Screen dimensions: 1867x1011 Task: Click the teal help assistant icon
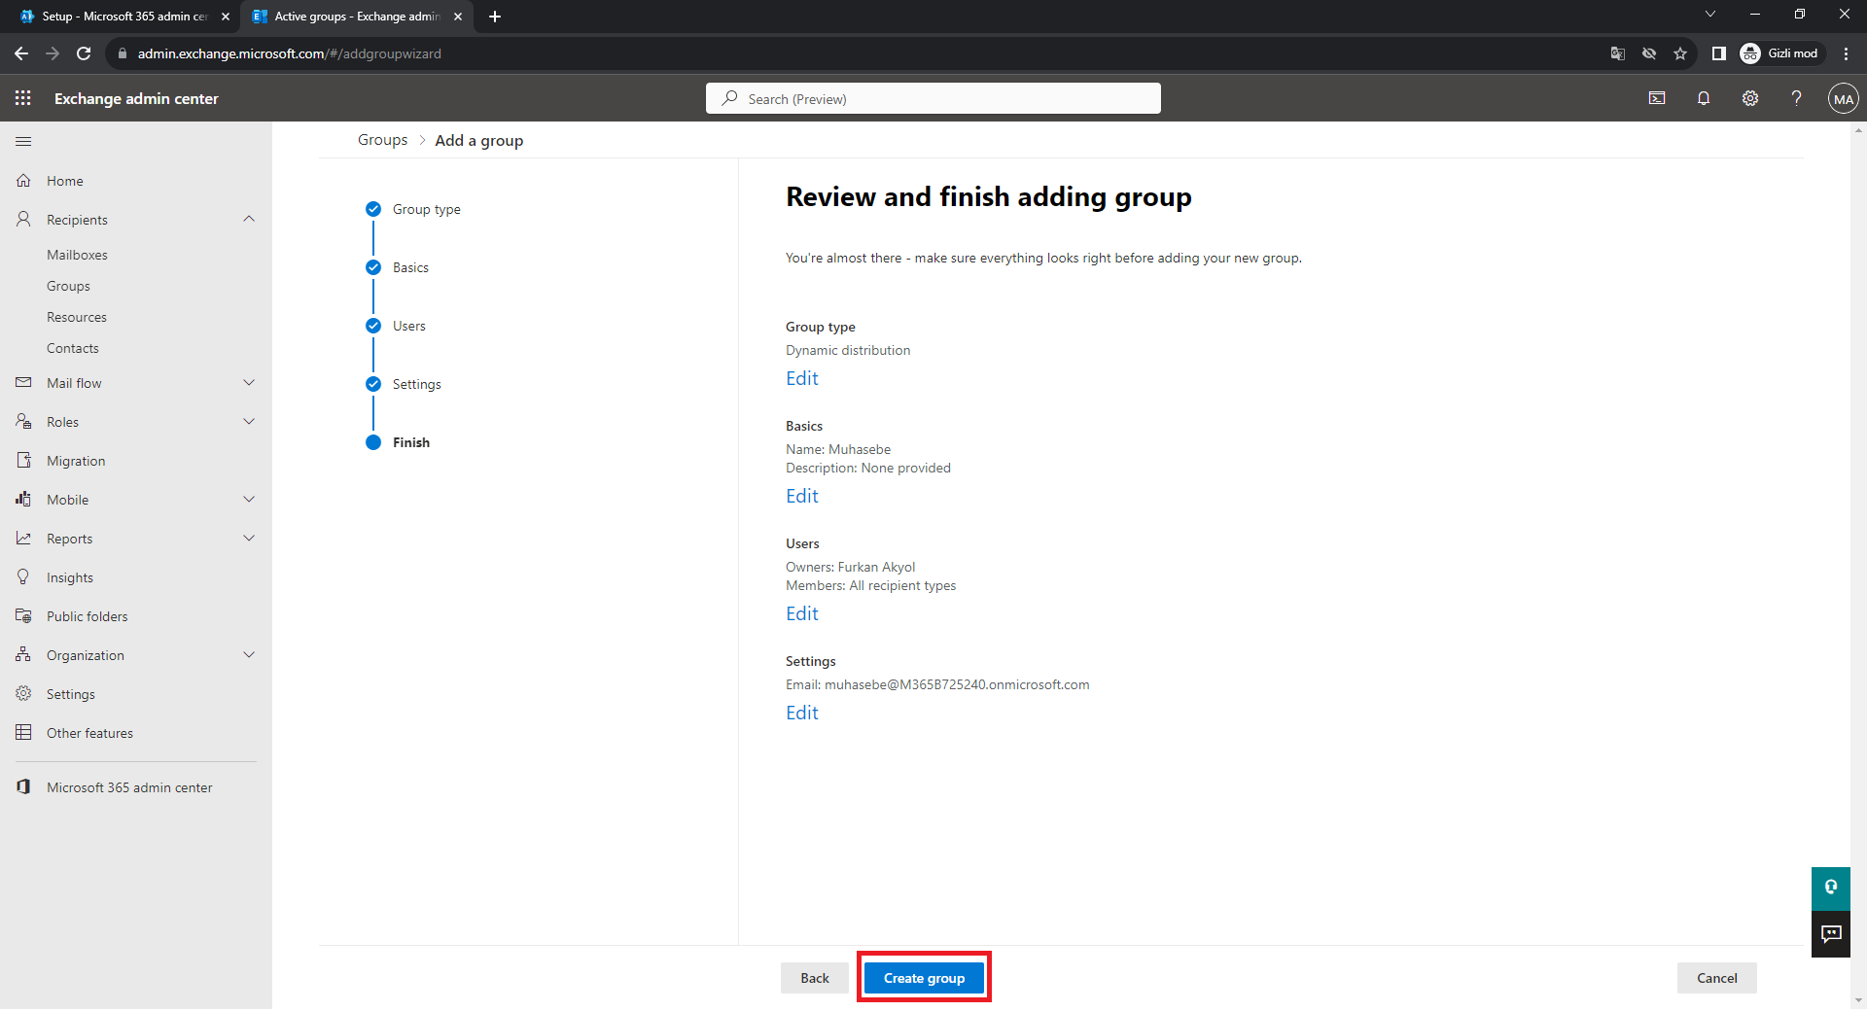[1831, 888]
